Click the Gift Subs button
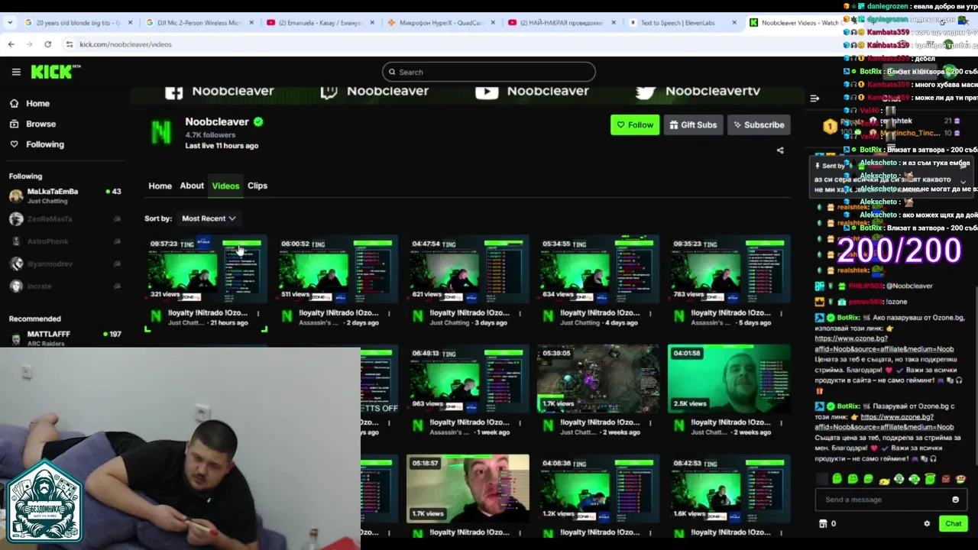 pyautogui.click(x=693, y=125)
